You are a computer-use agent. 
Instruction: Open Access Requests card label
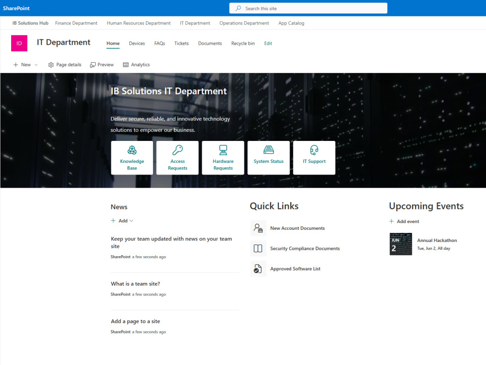coord(177,165)
